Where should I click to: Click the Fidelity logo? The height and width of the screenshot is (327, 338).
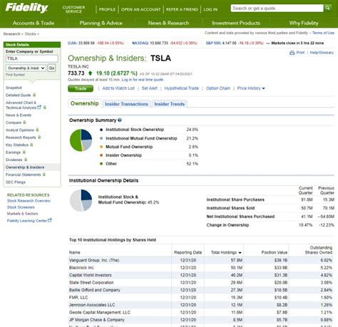(x=26, y=8)
